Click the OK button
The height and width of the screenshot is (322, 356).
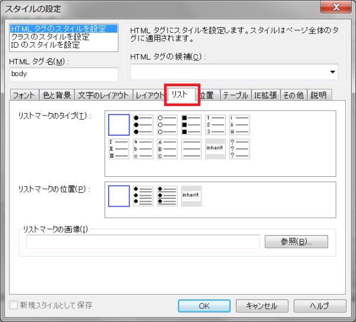204,306
